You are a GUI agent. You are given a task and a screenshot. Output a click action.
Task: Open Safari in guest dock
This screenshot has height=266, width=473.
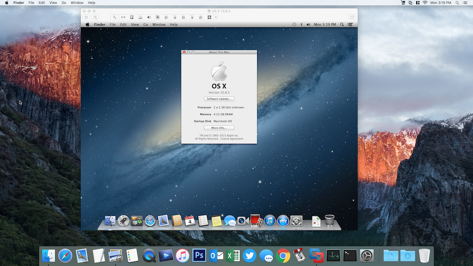[x=150, y=221]
